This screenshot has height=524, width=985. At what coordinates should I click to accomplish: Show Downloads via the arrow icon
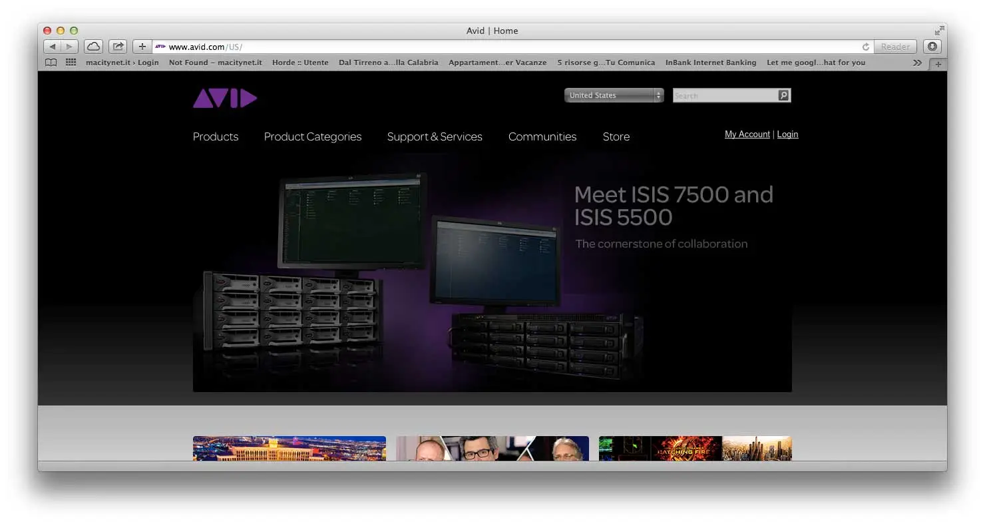932,47
